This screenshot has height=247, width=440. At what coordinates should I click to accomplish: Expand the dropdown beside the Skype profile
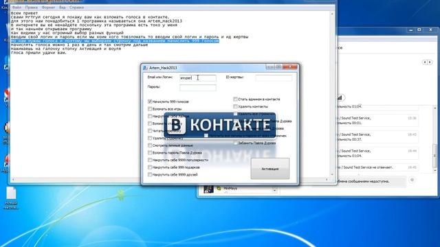coord(274,191)
